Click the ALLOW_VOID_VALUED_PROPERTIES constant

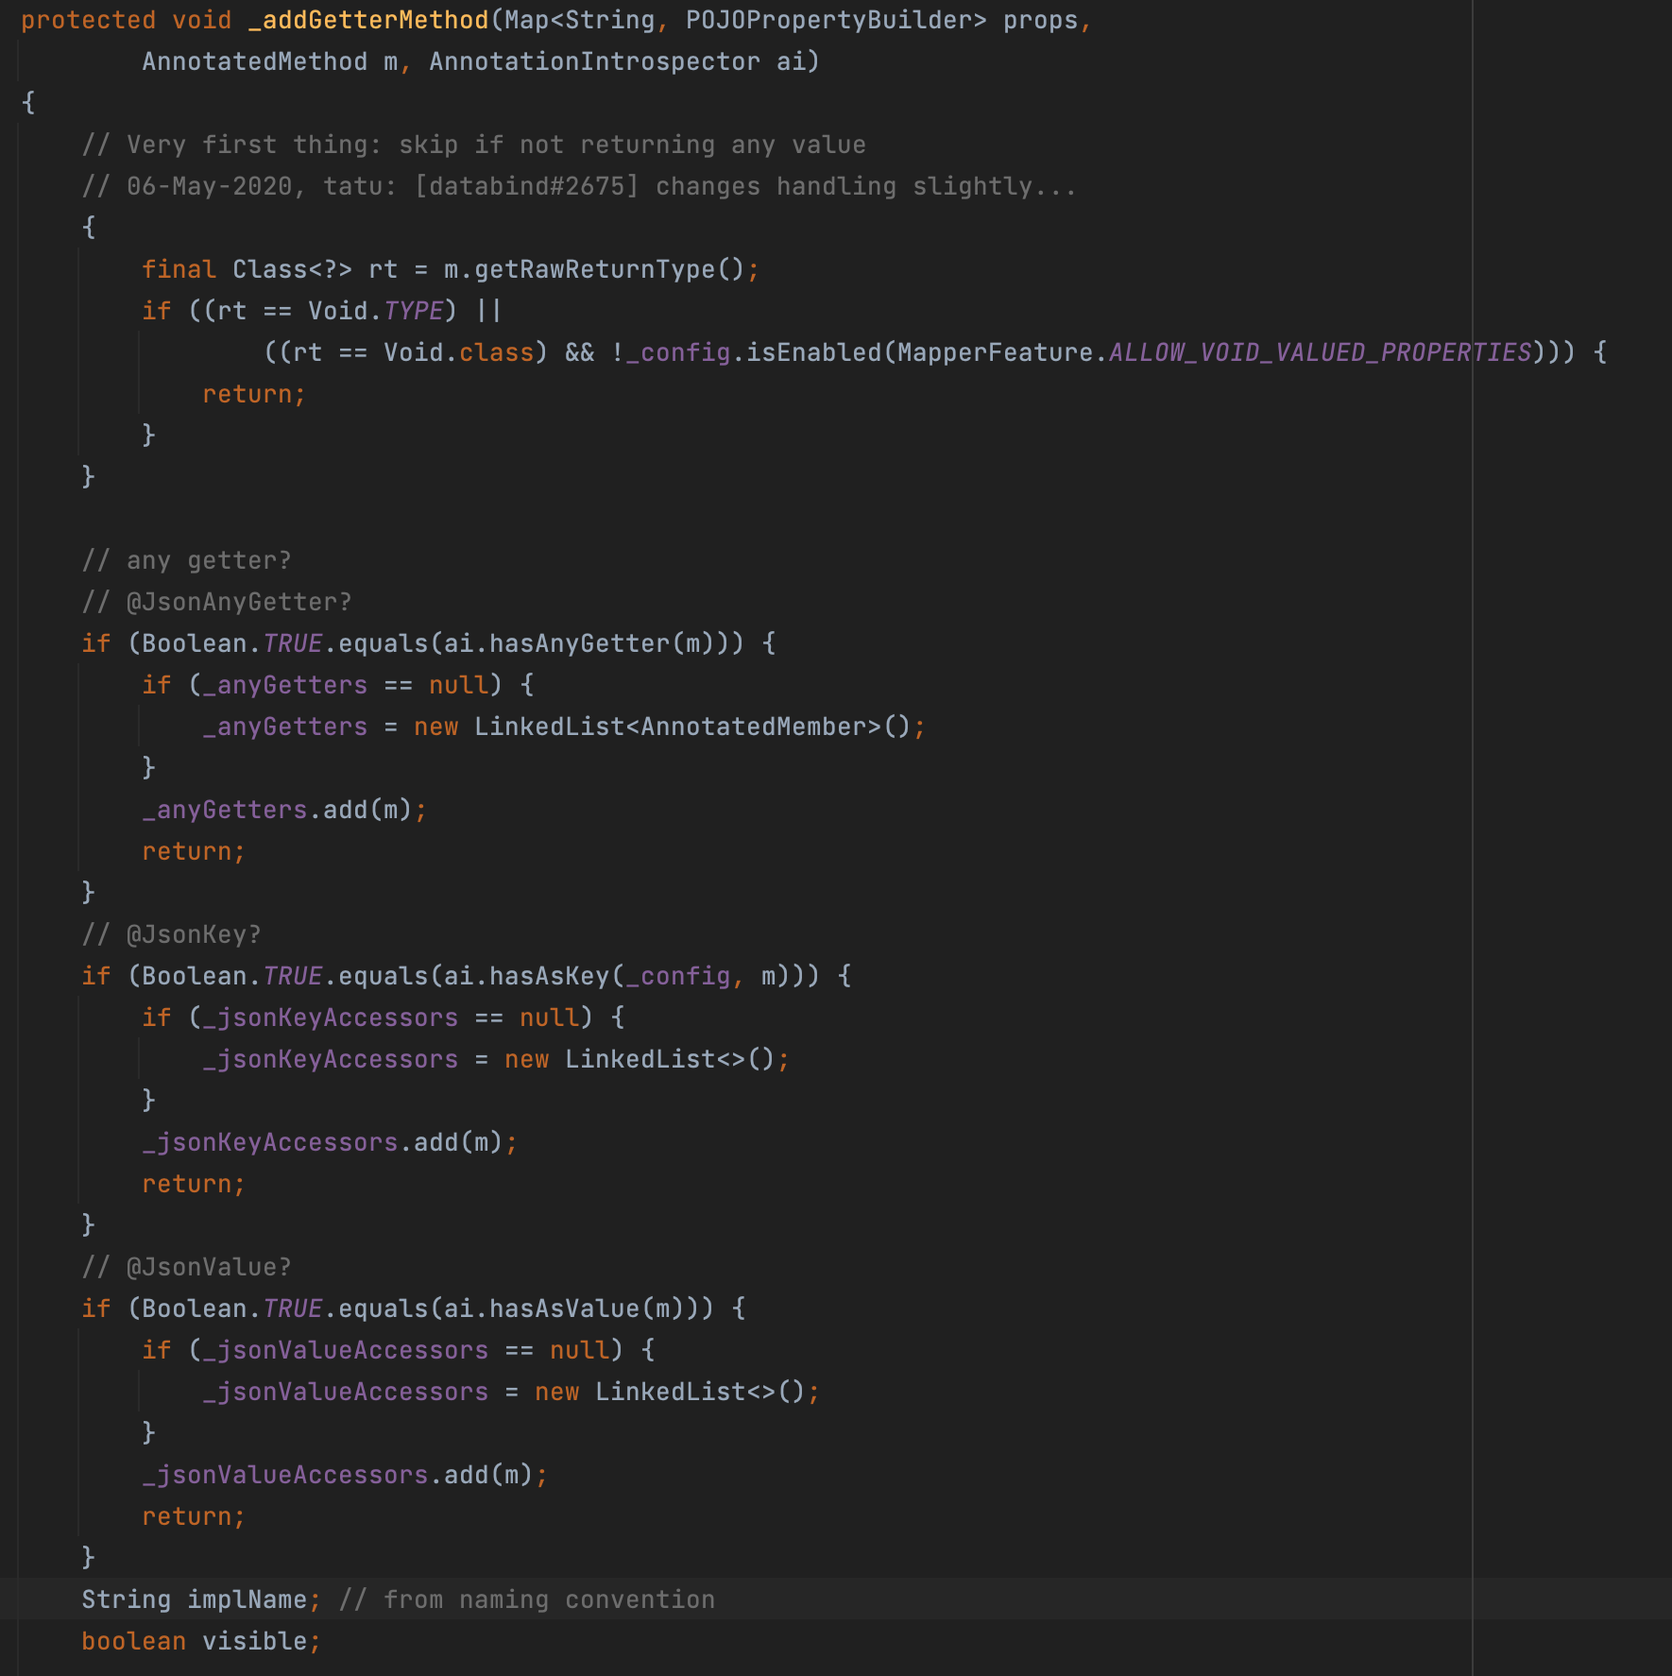click(x=1321, y=352)
